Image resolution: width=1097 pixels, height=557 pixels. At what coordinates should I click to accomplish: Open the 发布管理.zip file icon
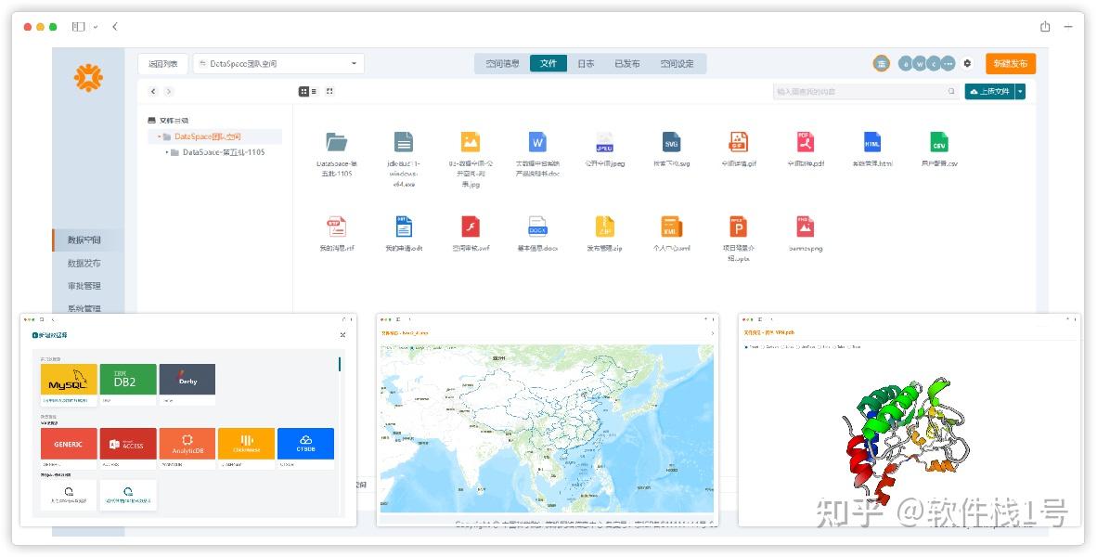coord(605,226)
